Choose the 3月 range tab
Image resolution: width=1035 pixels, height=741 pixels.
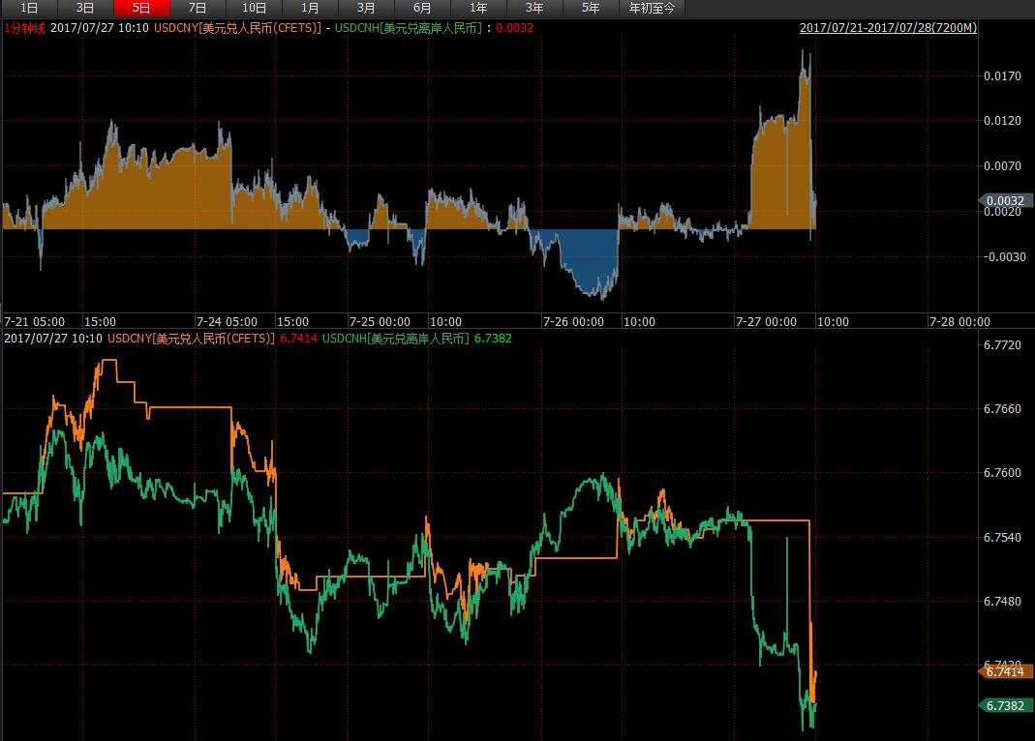366,8
